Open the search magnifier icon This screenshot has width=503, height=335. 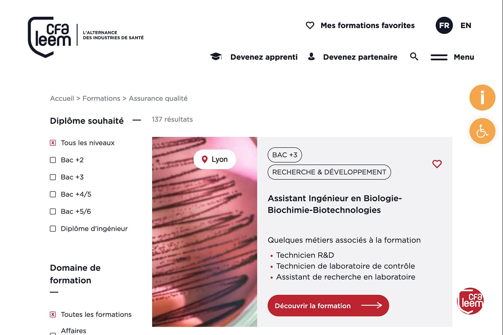pos(414,57)
